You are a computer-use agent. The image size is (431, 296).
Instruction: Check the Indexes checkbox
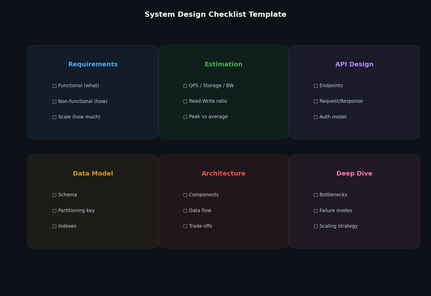pos(54,226)
